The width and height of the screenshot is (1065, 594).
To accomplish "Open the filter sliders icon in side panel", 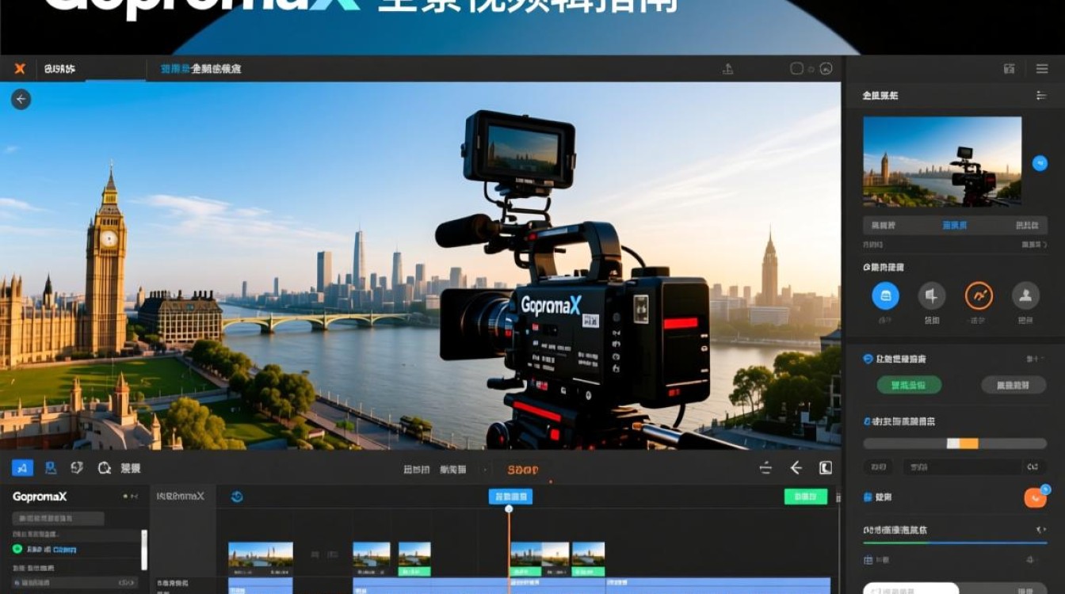I will (x=1041, y=95).
